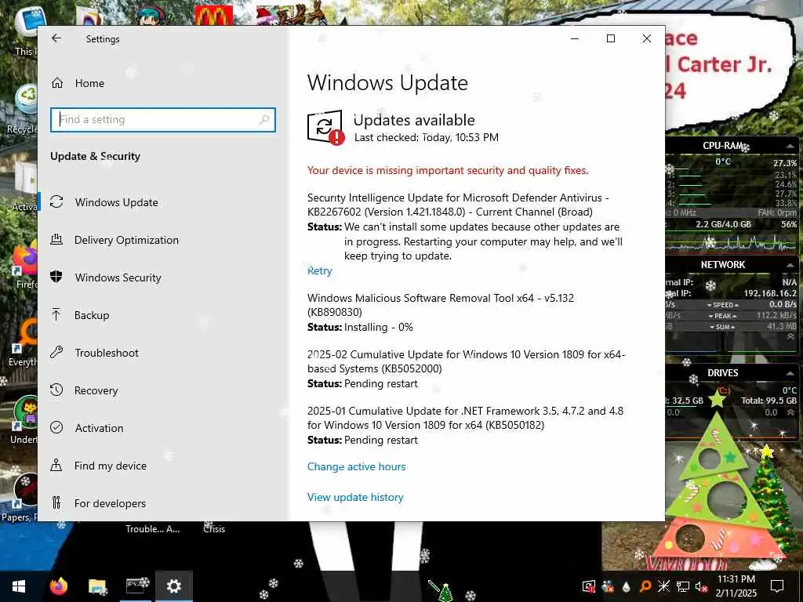Open the Windows Start menu
This screenshot has height=602, width=803.
click(x=19, y=586)
